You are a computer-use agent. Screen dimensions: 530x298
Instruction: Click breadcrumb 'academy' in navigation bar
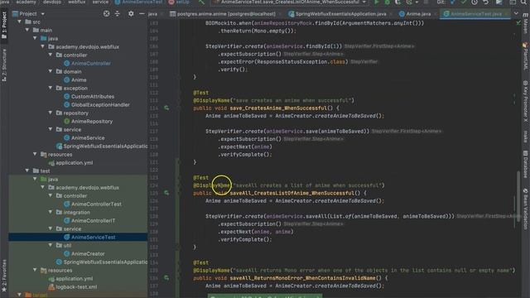tap(26, 2)
